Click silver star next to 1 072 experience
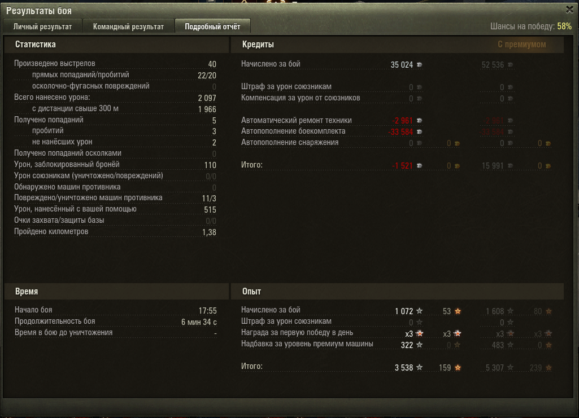579x418 pixels. coord(420,311)
